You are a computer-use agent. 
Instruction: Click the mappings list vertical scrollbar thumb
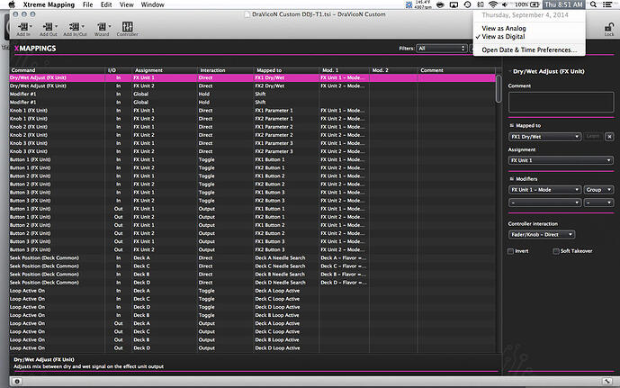(499, 89)
